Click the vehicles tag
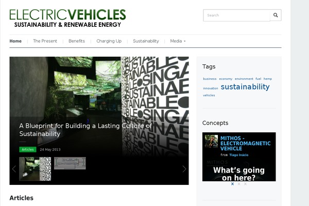This screenshot has width=309, height=206. (x=209, y=95)
